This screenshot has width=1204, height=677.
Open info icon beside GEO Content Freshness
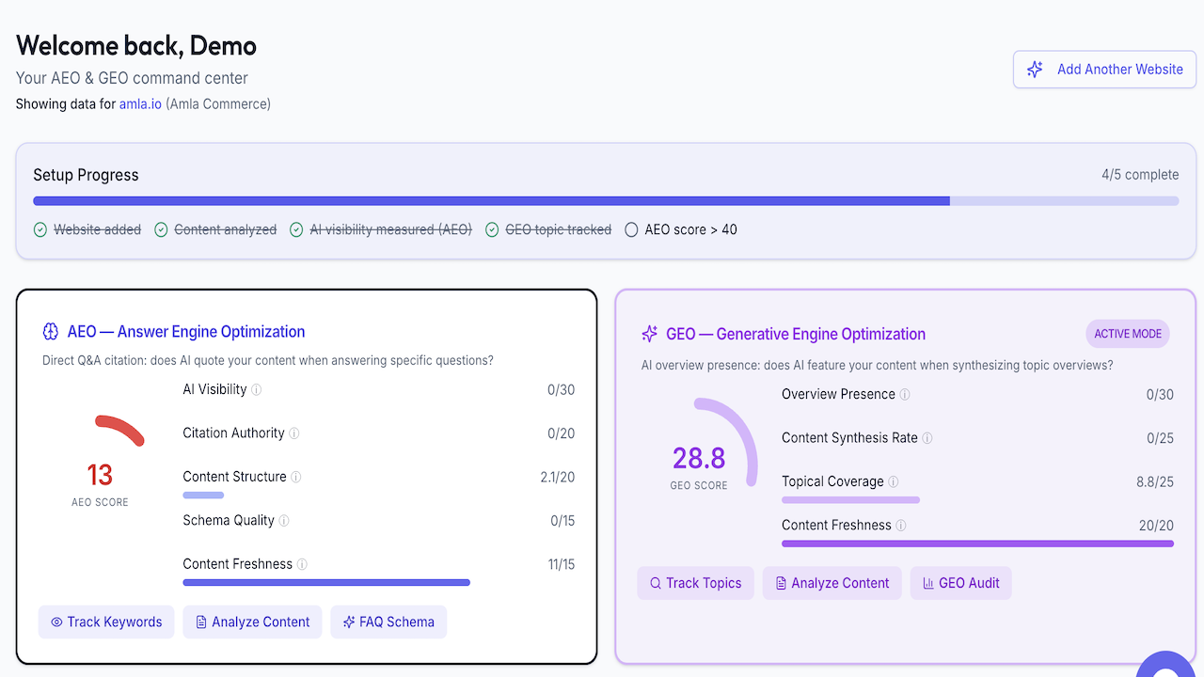901,526
